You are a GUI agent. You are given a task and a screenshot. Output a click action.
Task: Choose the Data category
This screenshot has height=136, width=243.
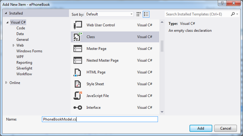pos(20,34)
